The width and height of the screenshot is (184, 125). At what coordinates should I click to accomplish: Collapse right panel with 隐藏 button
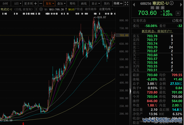click(x=118, y=4)
